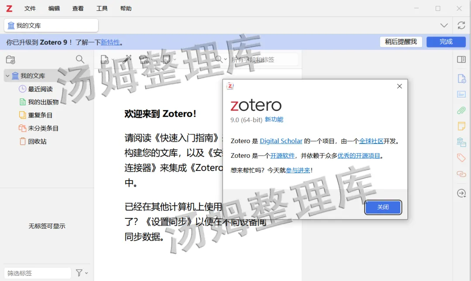Click the add attachment toolbar icon
471x281 pixels.
(144, 59)
